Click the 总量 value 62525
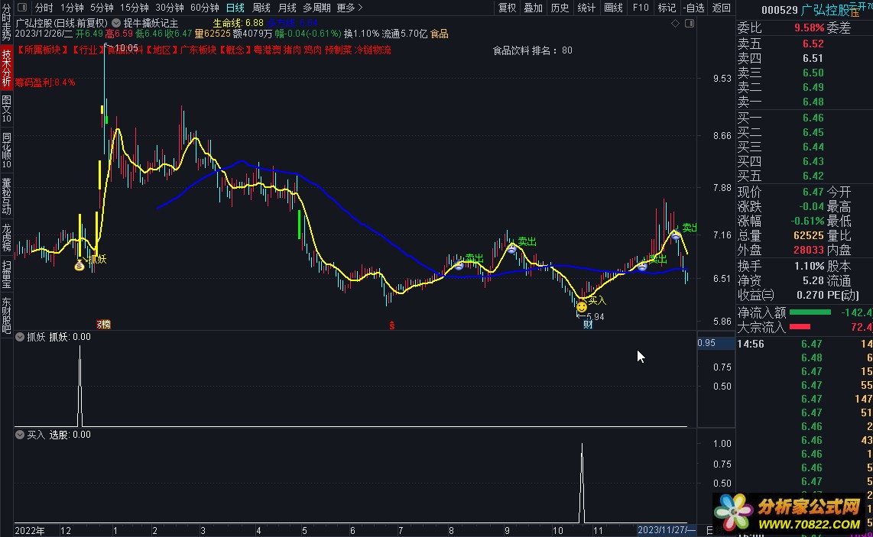Viewport: 873px width, 537px height. tap(809, 236)
